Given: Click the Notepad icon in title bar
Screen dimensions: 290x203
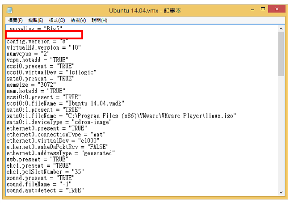Looking at the screenshot, I should 9,10.
